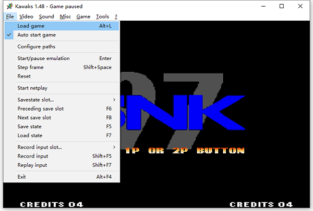Open the Game menu
313x211 pixels.
pyautogui.click(x=83, y=17)
